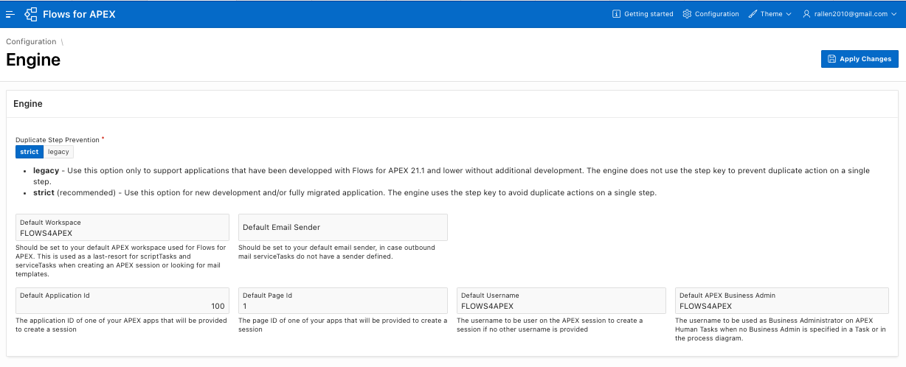
Task: Click the user profile icon
Action: tap(807, 14)
